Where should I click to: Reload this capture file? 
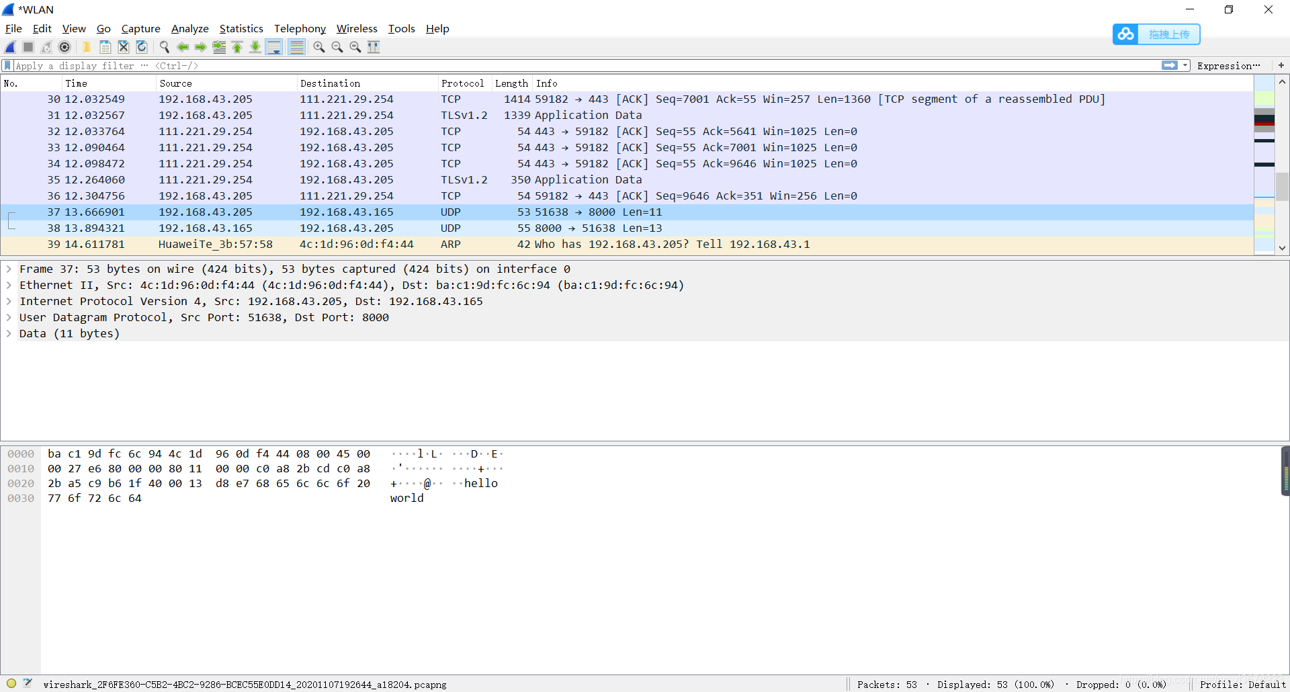click(142, 47)
